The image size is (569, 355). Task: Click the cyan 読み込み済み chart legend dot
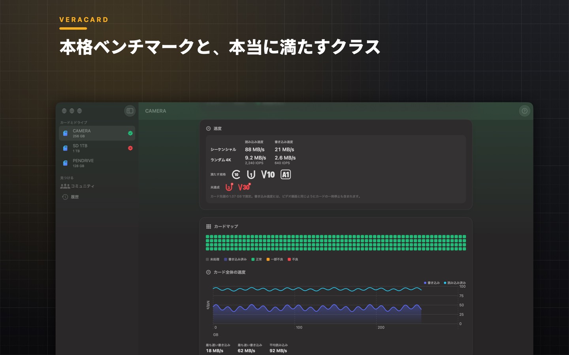click(445, 283)
